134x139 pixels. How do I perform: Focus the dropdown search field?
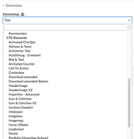click(x=67, y=27)
